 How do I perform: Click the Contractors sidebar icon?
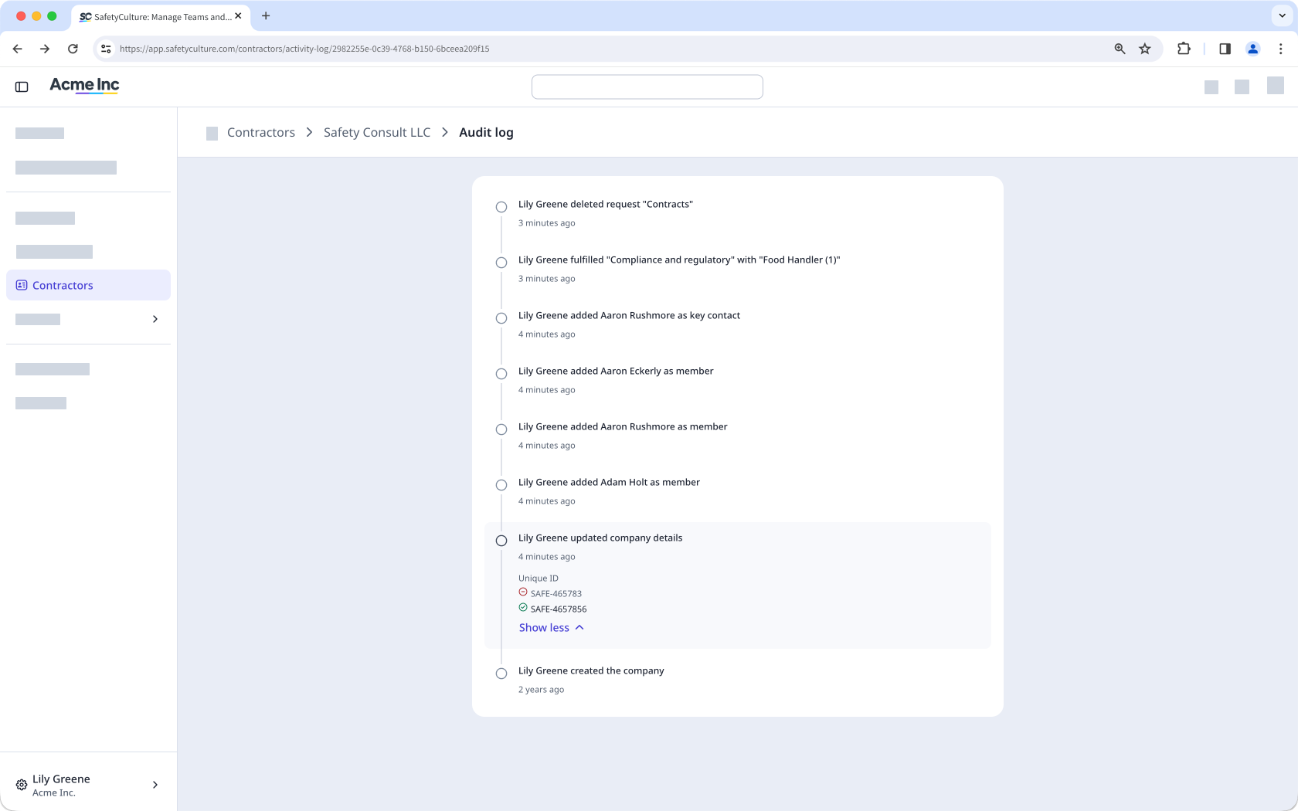pyautogui.click(x=22, y=285)
